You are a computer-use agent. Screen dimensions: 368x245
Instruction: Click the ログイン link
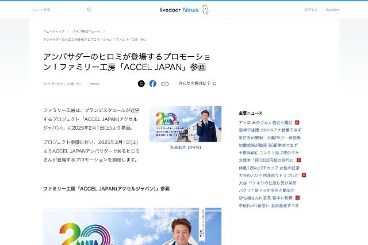click(310, 10)
